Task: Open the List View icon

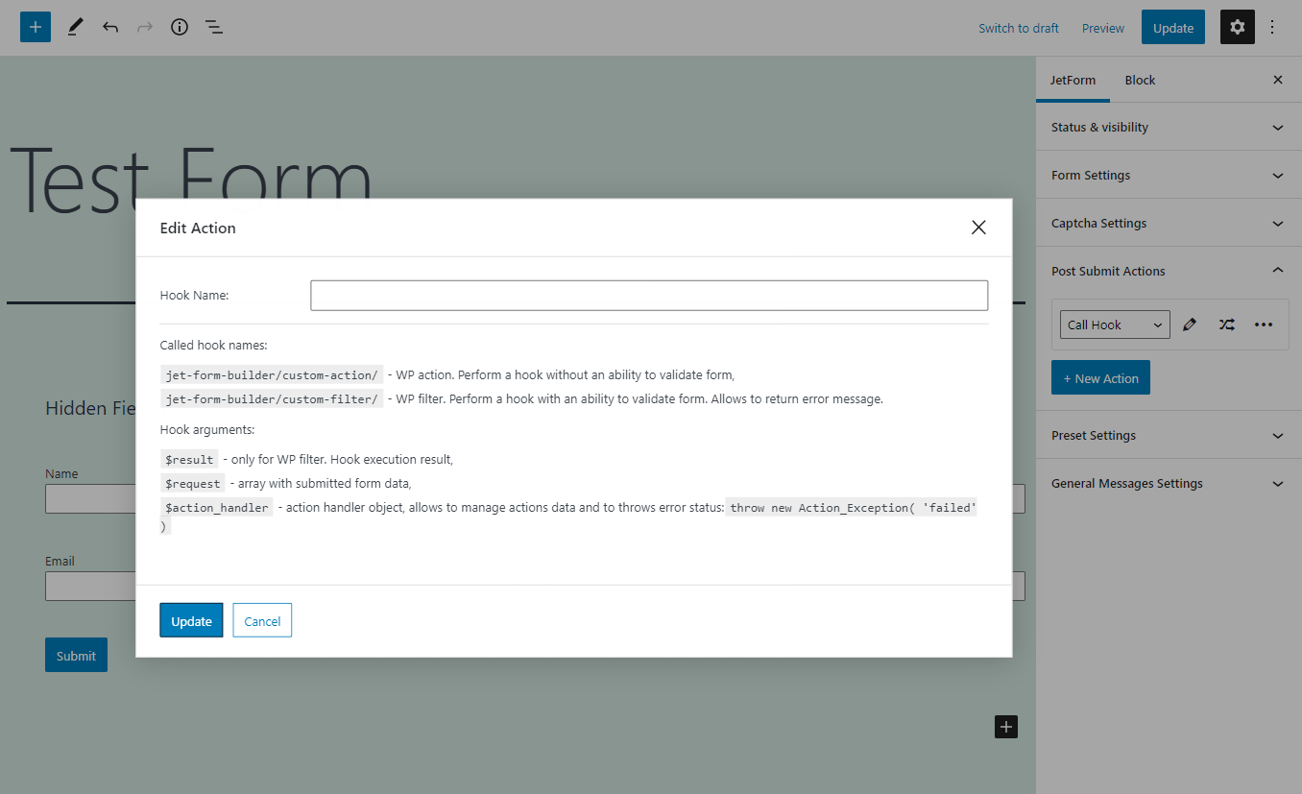Action: 214,27
